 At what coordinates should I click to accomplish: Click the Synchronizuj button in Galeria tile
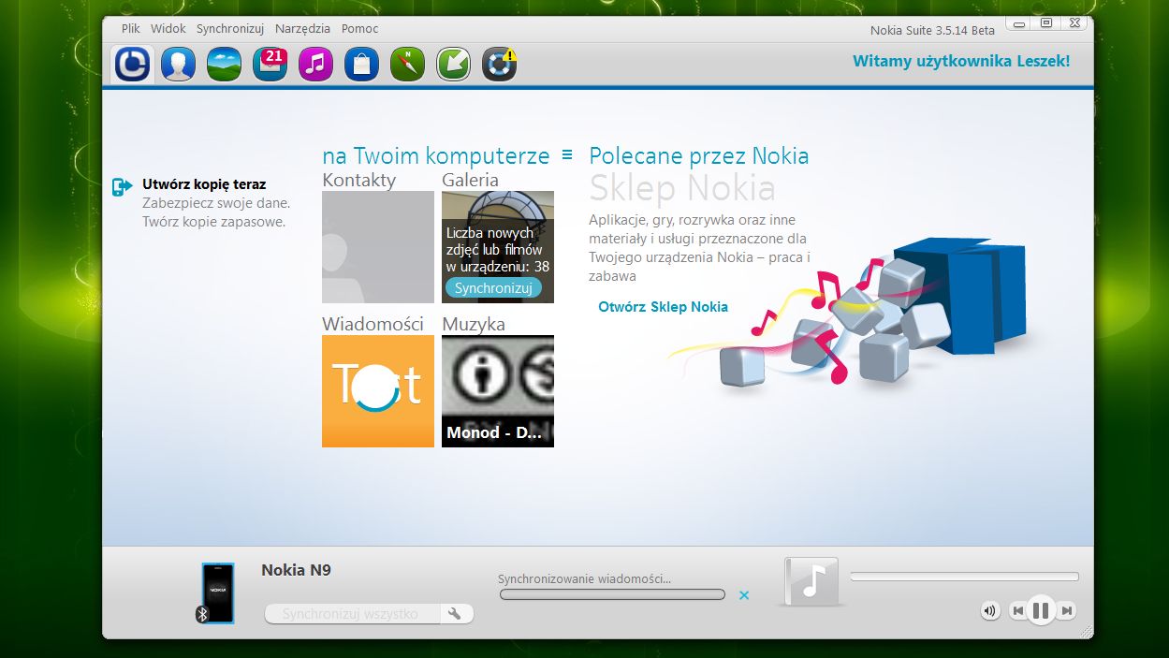pos(493,287)
